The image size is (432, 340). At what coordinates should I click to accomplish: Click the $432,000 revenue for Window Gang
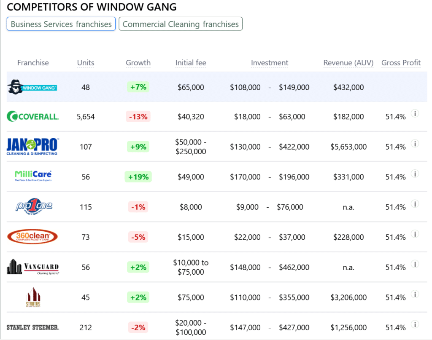point(348,87)
